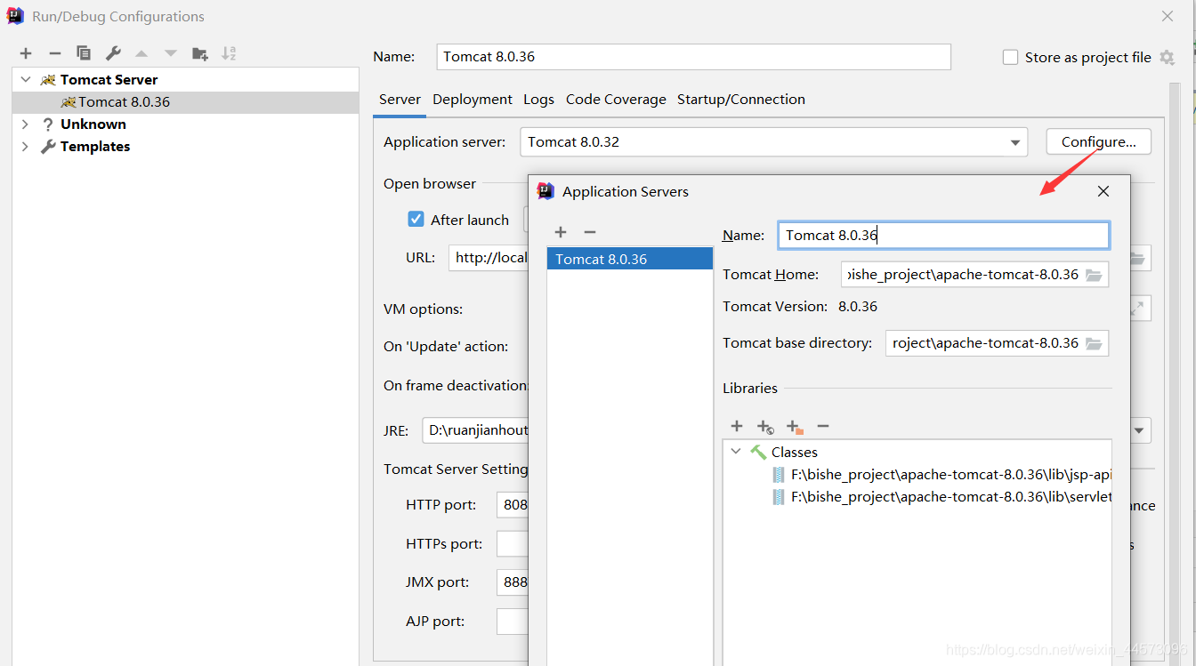
Task: Browse for Tomcat base directory folder
Action: [x=1094, y=343]
